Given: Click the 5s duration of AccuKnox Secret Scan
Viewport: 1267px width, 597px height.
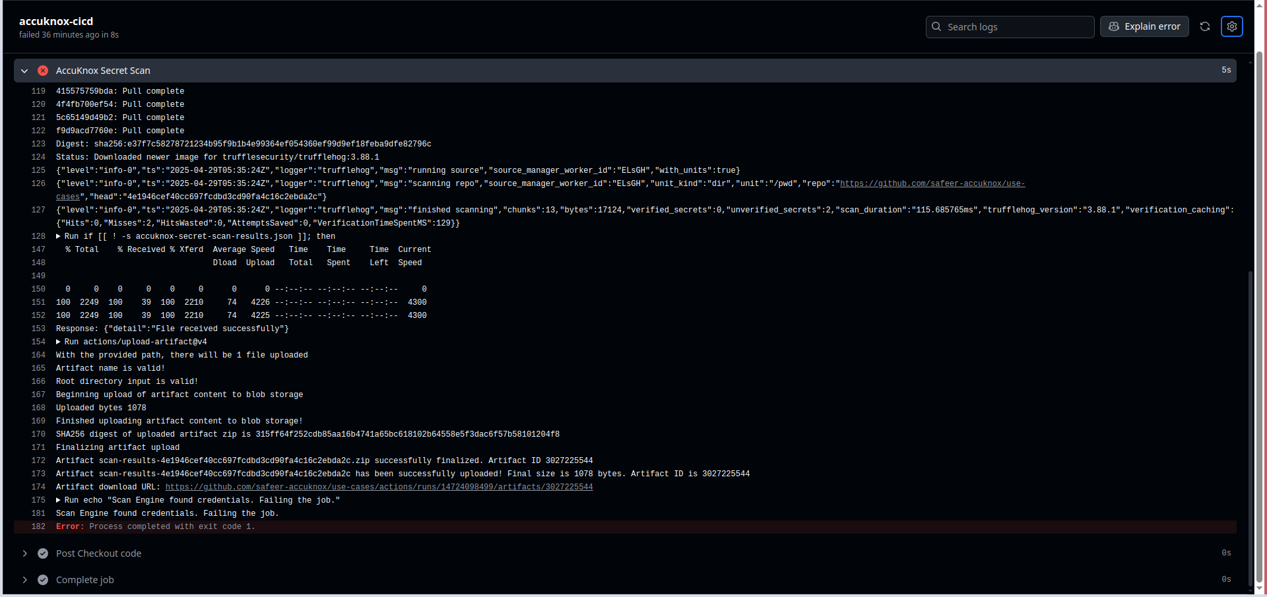Looking at the screenshot, I should [1226, 70].
